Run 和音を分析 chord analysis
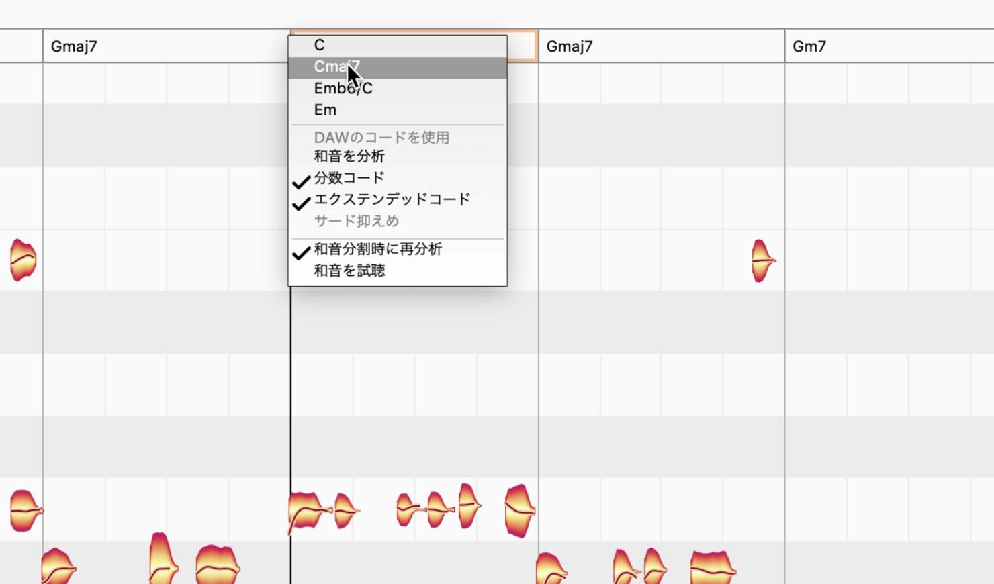994x584 pixels. pos(398,156)
